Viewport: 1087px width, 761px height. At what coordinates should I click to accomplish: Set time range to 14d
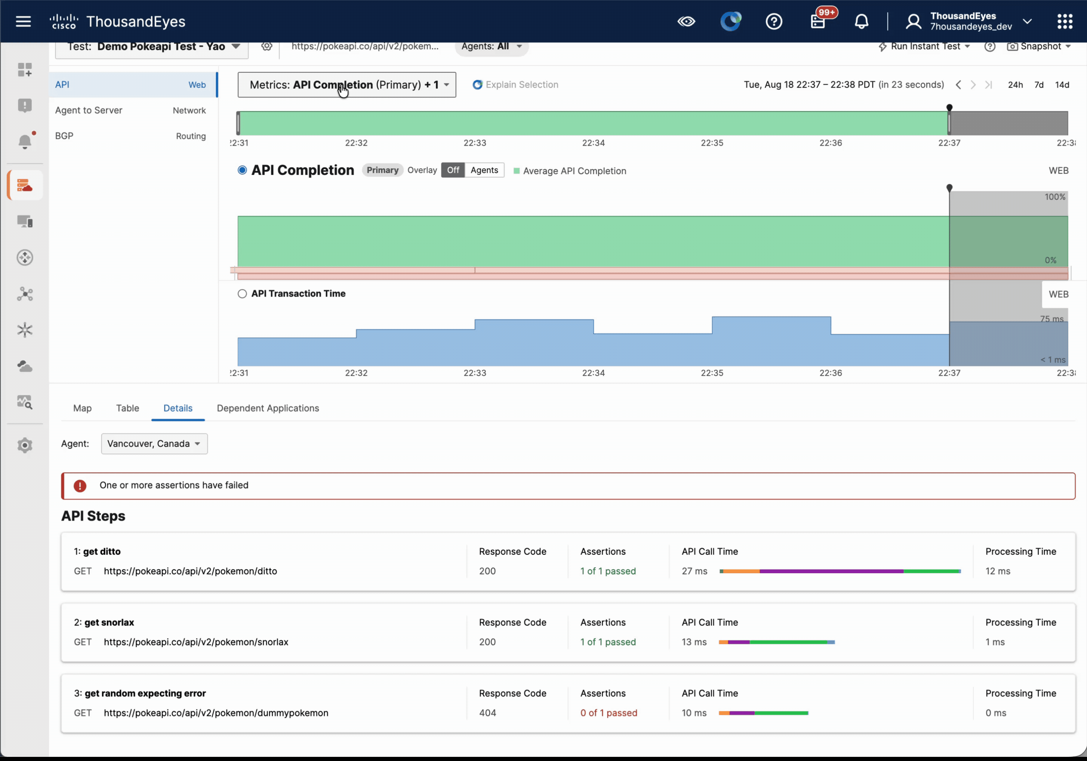click(x=1062, y=85)
